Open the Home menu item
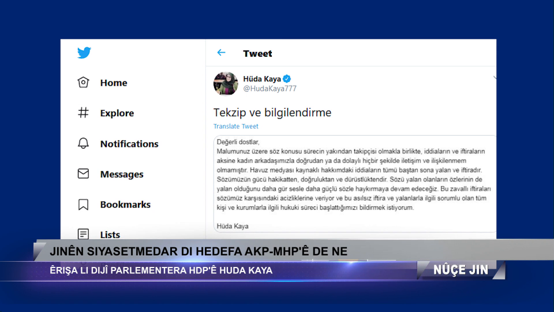 point(114,83)
